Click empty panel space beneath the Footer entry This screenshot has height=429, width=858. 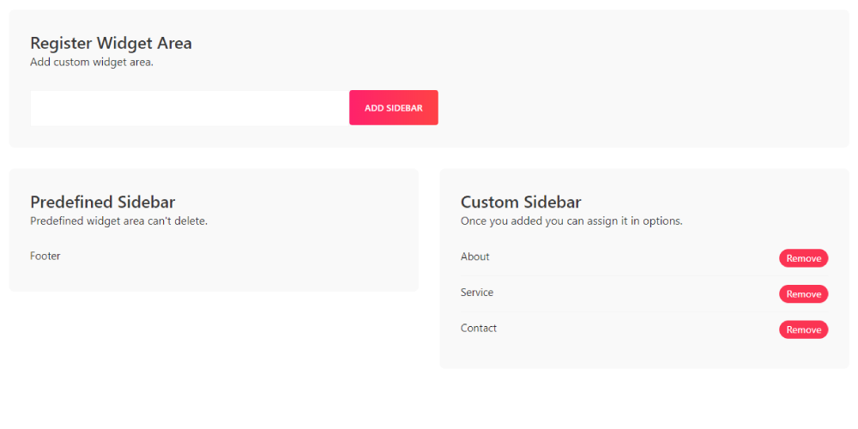pyautogui.click(x=213, y=276)
